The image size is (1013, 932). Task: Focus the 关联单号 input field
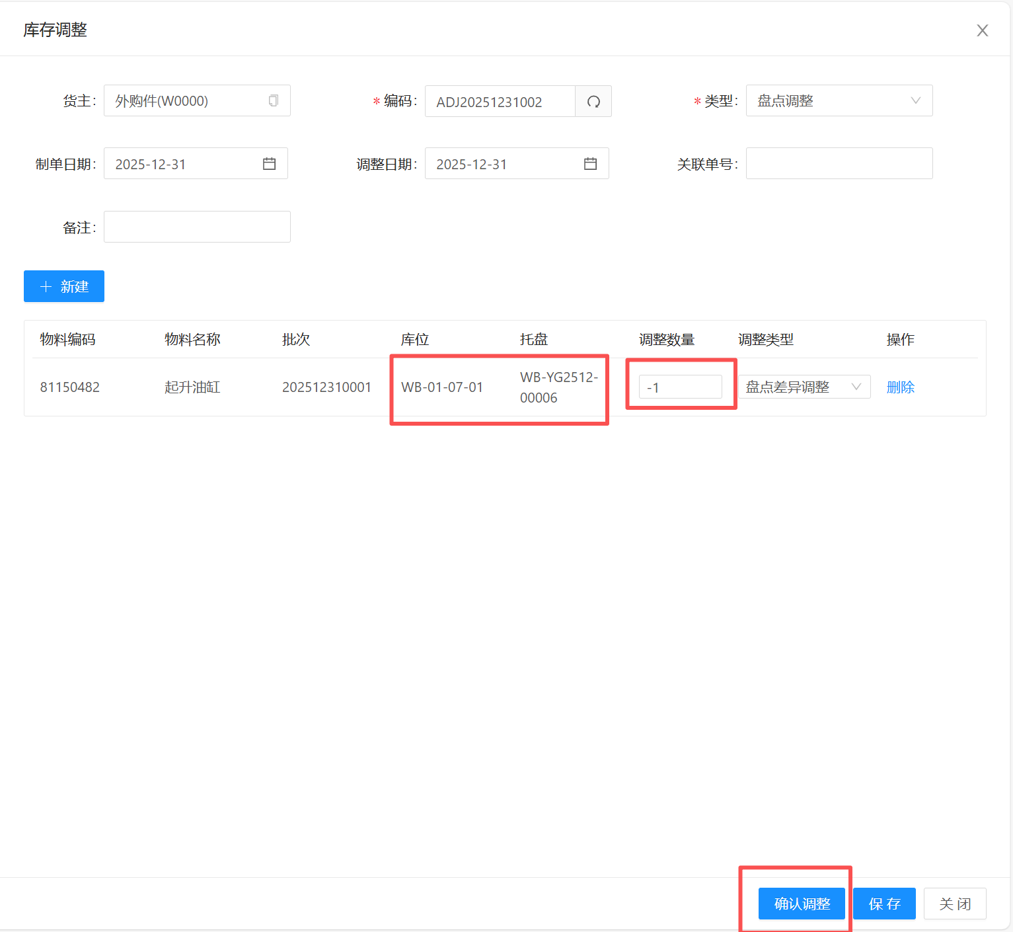pos(839,164)
